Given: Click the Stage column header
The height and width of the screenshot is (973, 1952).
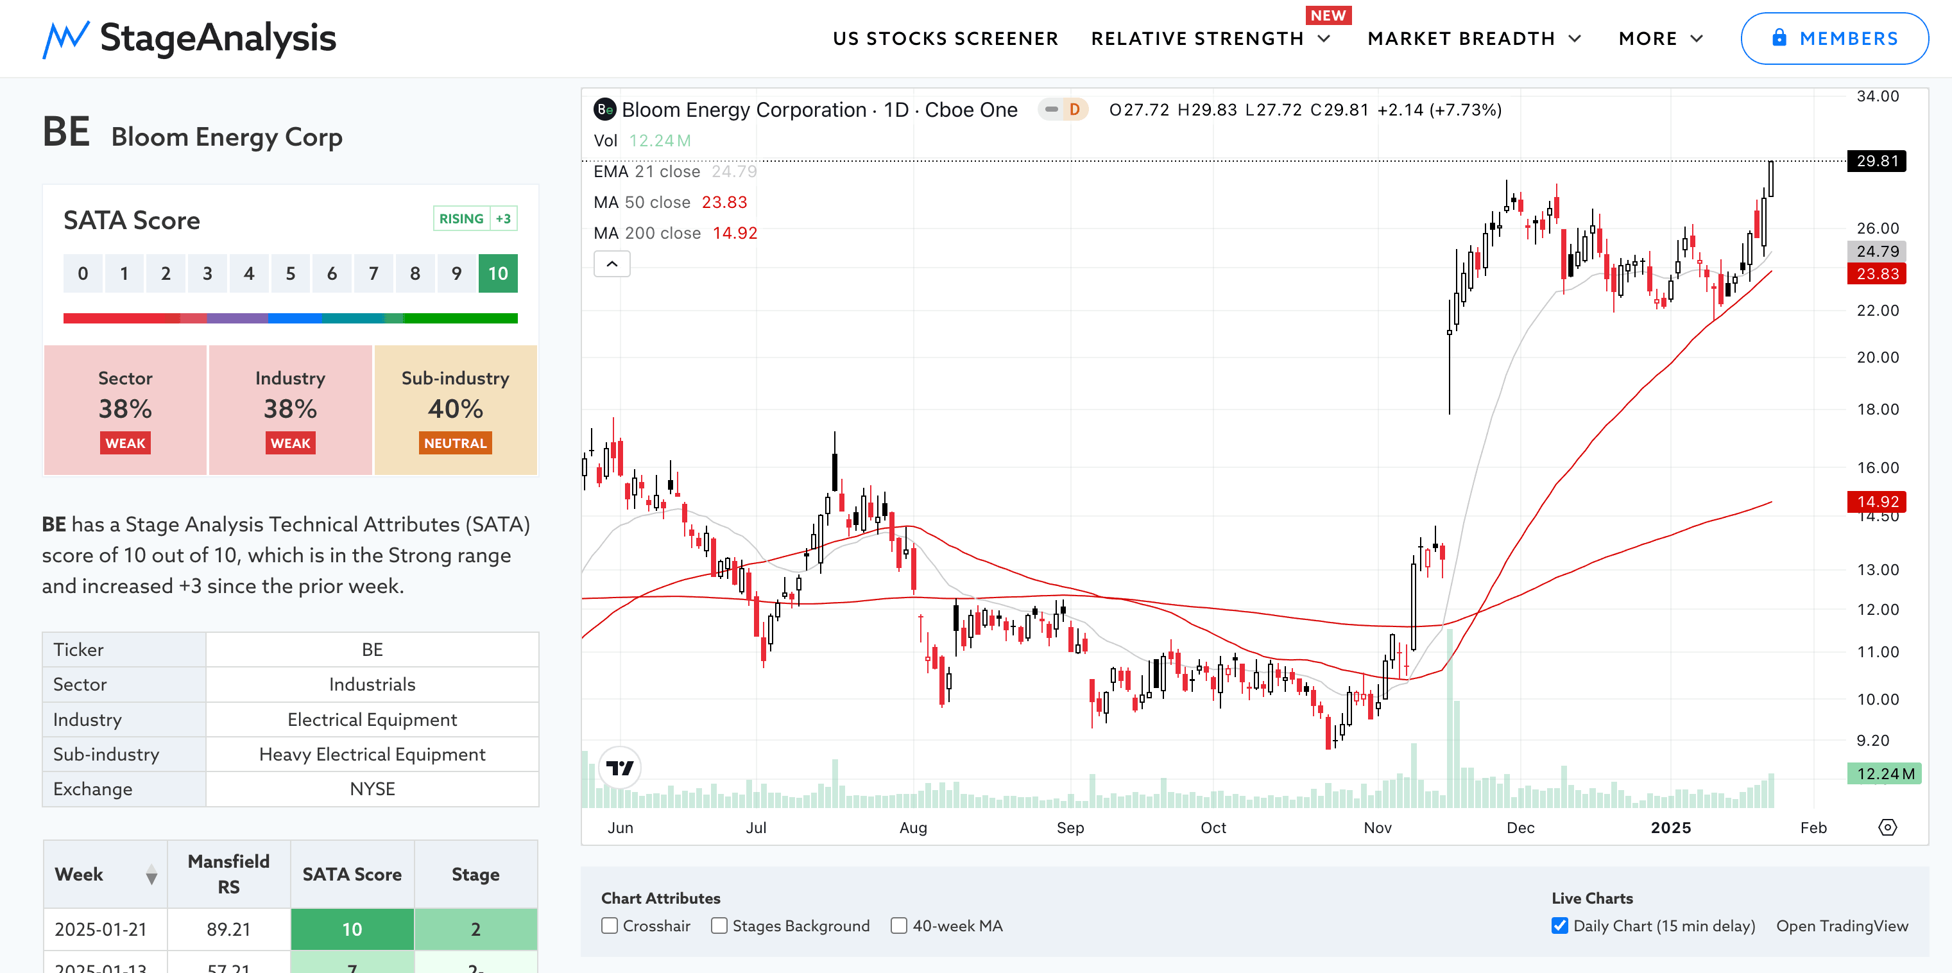Looking at the screenshot, I should 476,875.
